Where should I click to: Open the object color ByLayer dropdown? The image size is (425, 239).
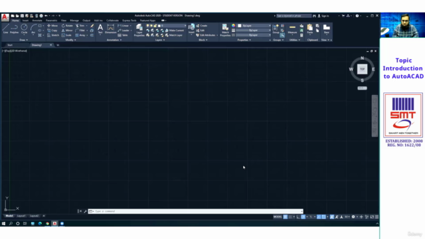pyautogui.click(x=254, y=26)
